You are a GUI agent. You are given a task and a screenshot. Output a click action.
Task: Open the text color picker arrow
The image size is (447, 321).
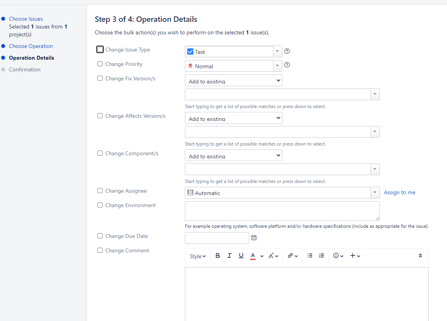262,256
